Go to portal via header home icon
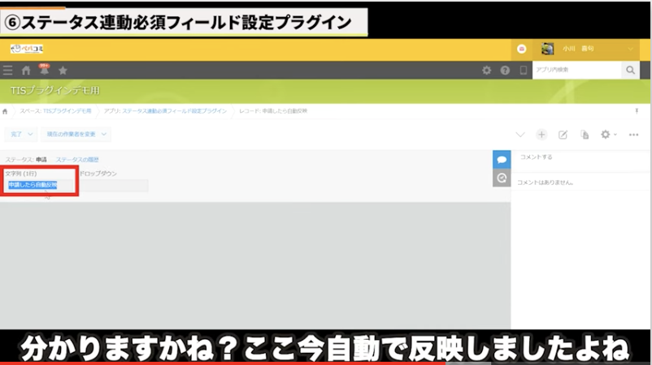Viewport: 652px width, 365px height. click(26, 71)
